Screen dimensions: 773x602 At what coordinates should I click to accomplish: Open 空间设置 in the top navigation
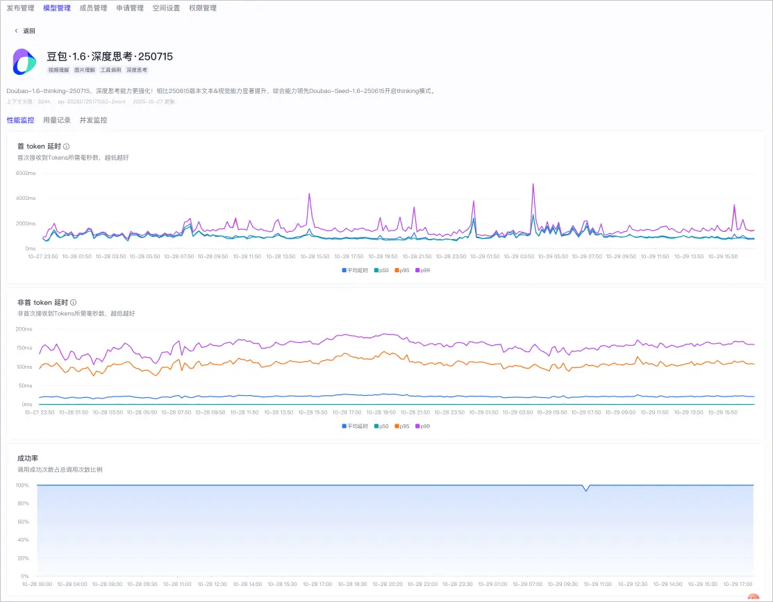pos(167,8)
